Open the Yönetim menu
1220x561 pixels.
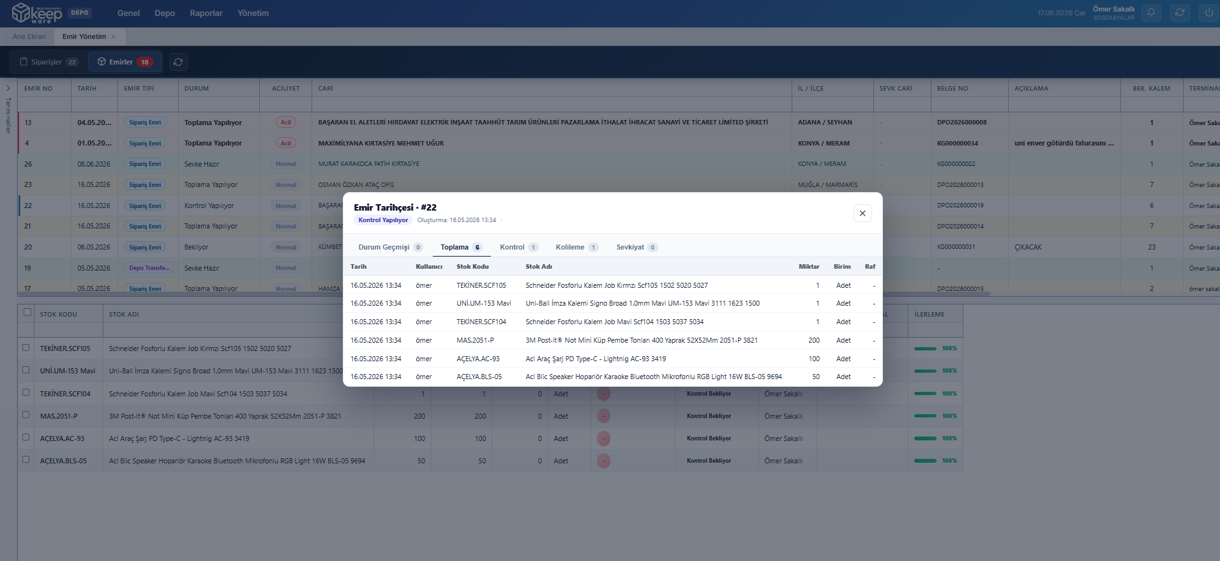click(x=253, y=13)
